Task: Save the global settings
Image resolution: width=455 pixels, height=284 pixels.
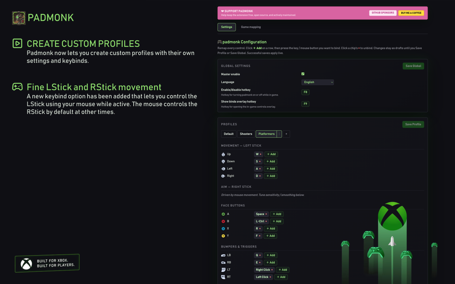Action: click(413, 66)
